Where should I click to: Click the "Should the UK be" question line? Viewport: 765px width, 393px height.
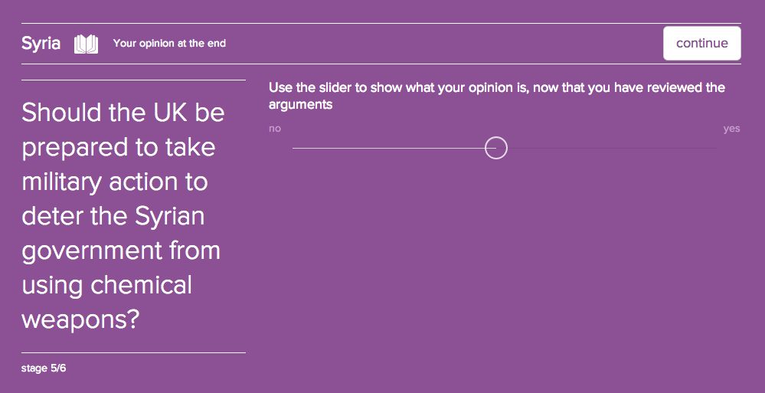(123, 113)
